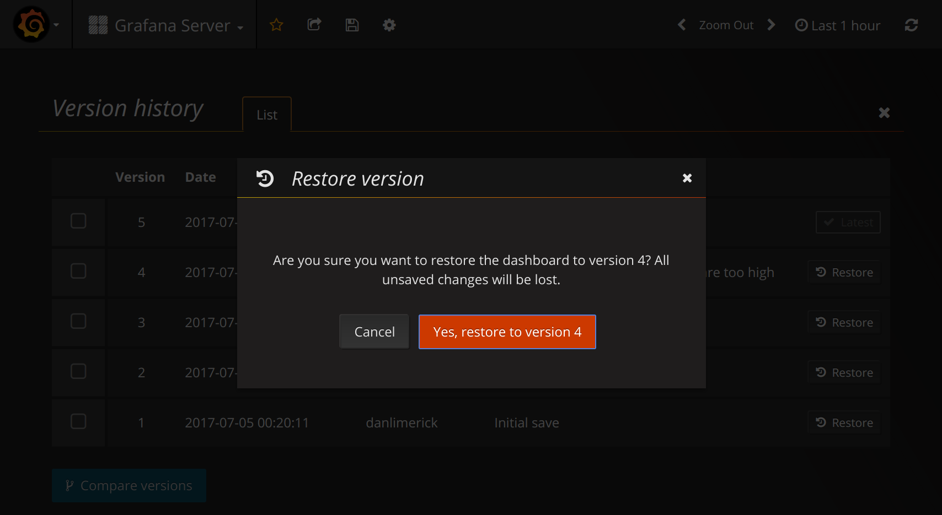Image resolution: width=942 pixels, height=515 pixels.
Task: Tick the checkbox for version 5
Action: pos(78,221)
